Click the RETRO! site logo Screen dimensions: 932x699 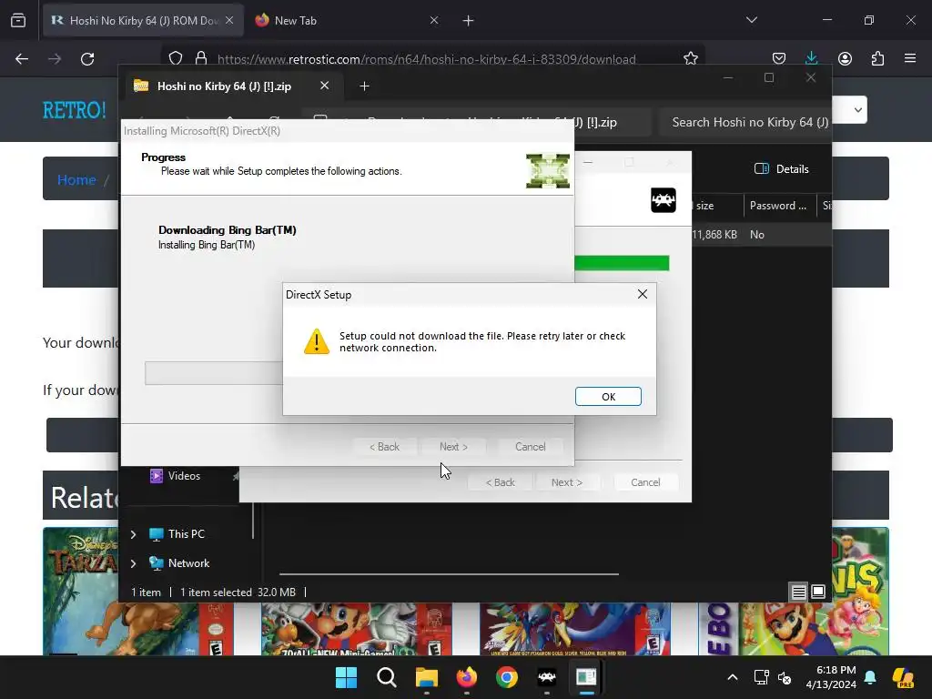pyautogui.click(x=75, y=110)
